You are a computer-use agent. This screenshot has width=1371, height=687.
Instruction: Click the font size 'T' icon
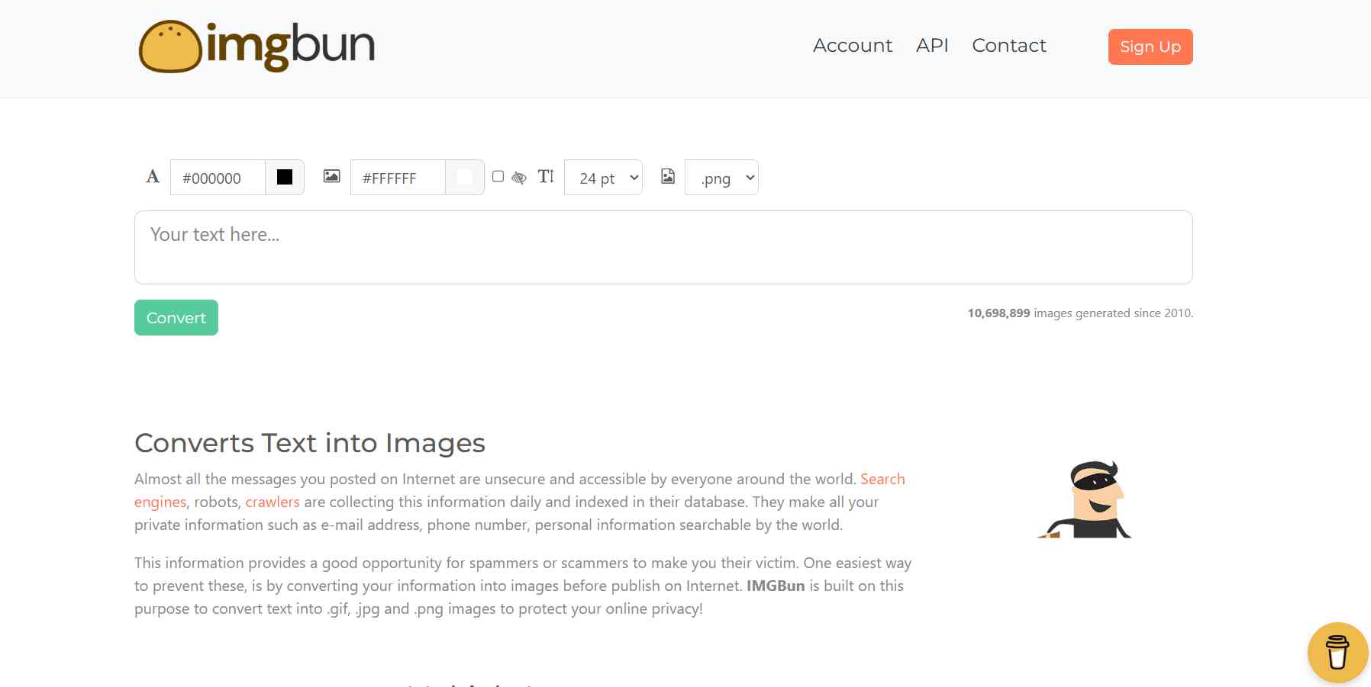click(546, 177)
